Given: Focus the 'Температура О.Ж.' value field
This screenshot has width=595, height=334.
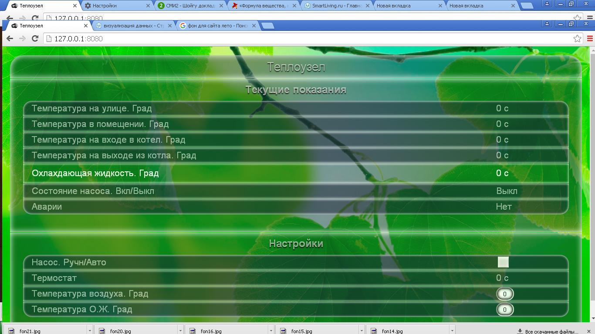Looking at the screenshot, I should click(505, 310).
